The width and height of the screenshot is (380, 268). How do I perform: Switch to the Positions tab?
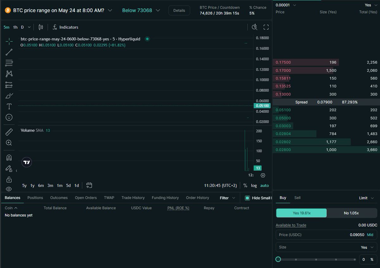(x=35, y=198)
